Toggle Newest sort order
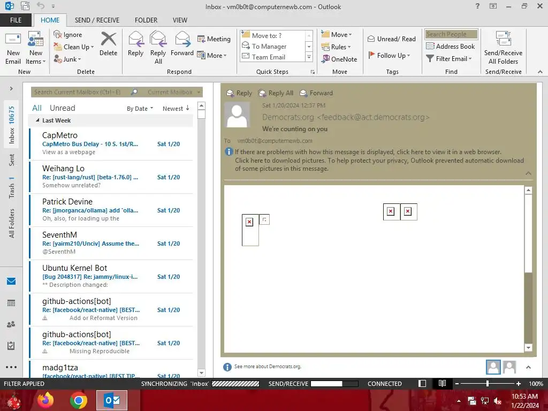548x411 pixels. [x=176, y=108]
